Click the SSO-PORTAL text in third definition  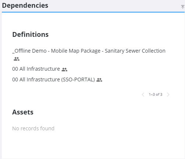78,79
